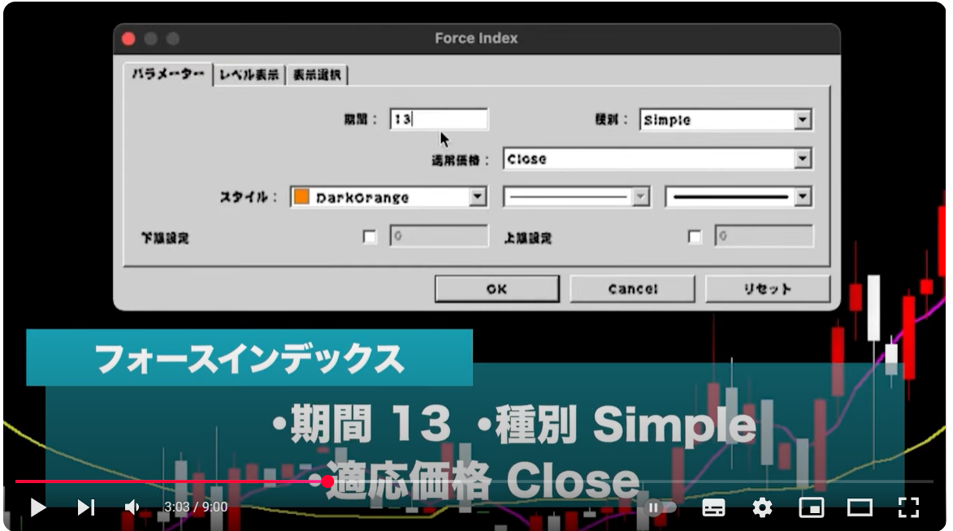Switch to the レベル表示 tab

tap(249, 75)
